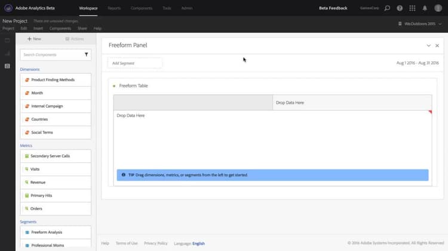Viewport: 448px width, 251px height.
Task: Open the Components project menu
Action: pyautogui.click(x=60, y=29)
